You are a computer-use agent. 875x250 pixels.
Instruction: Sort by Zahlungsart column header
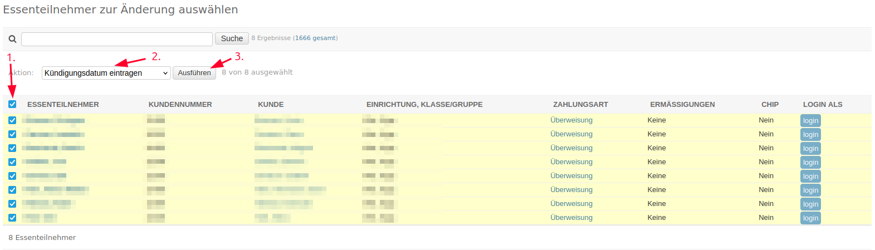580,105
